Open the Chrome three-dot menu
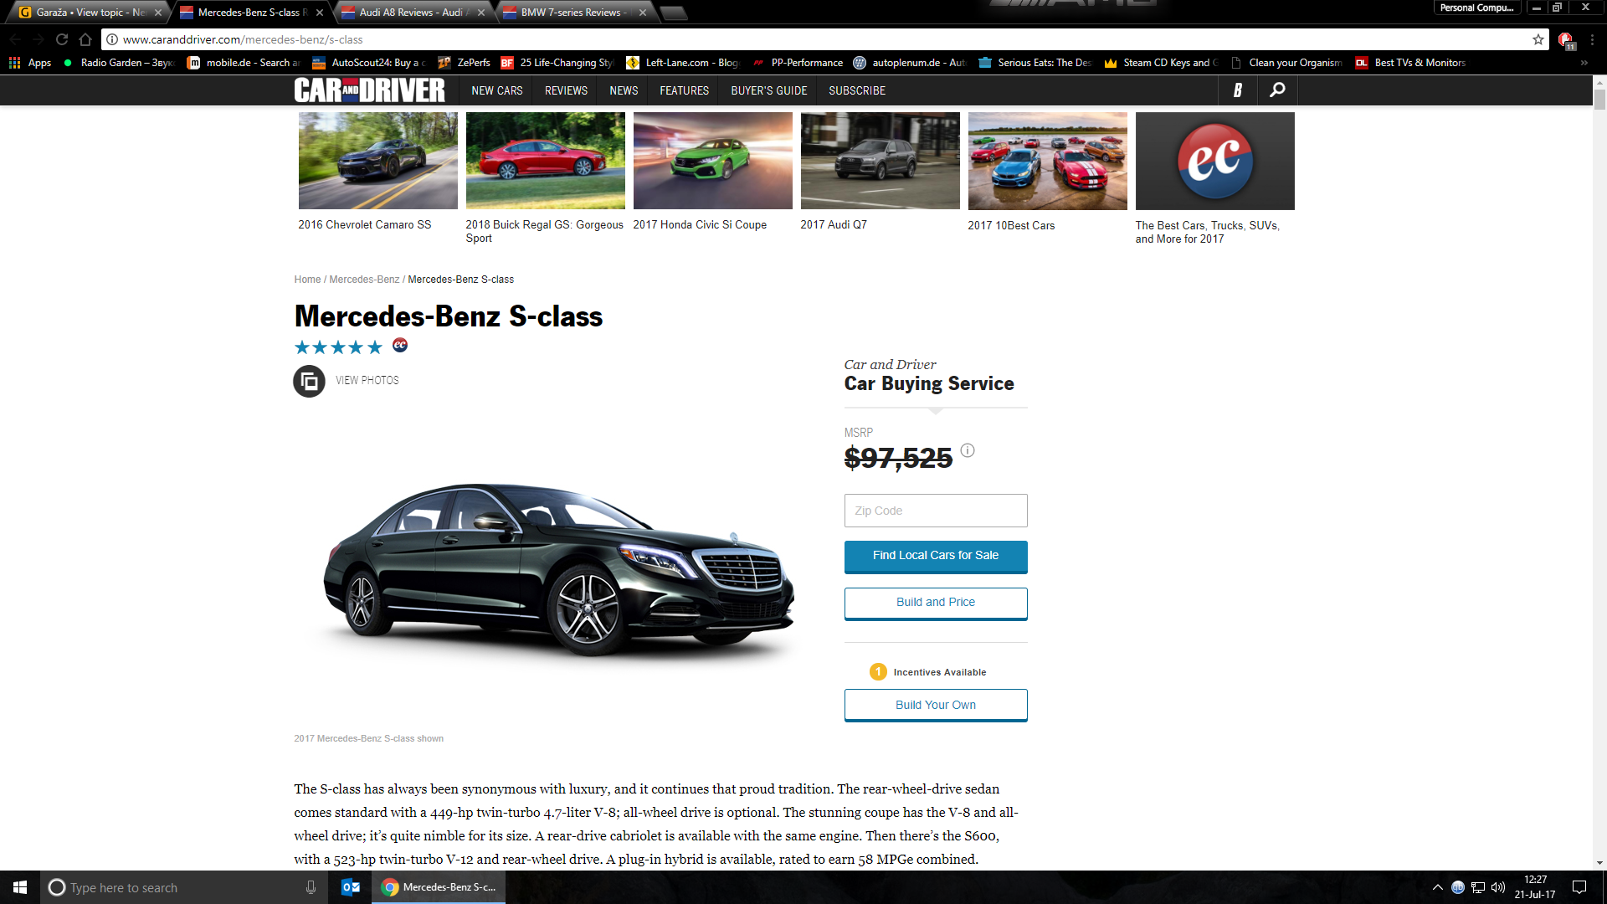 pos(1592,39)
